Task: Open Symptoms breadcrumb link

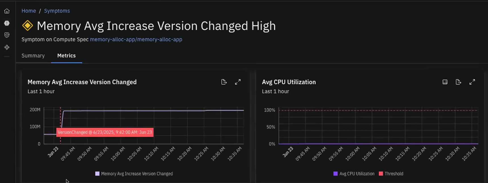Action: coord(57,11)
